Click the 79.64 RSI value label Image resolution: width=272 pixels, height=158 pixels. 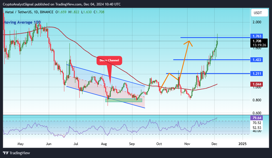(257, 118)
